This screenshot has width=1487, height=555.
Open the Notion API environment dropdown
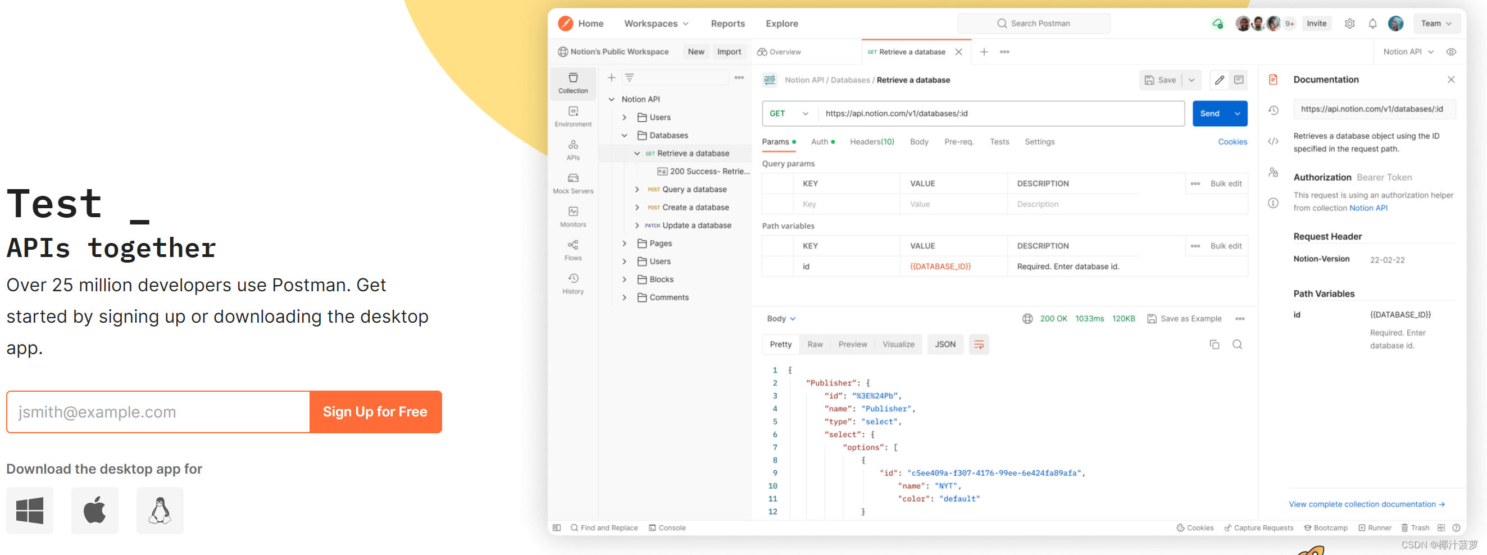coord(1408,52)
